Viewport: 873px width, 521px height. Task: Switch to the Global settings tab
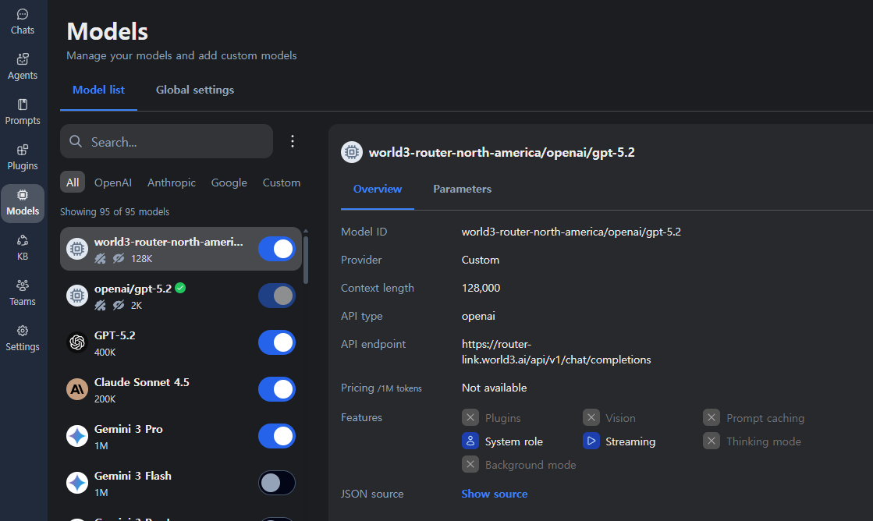pyautogui.click(x=195, y=90)
